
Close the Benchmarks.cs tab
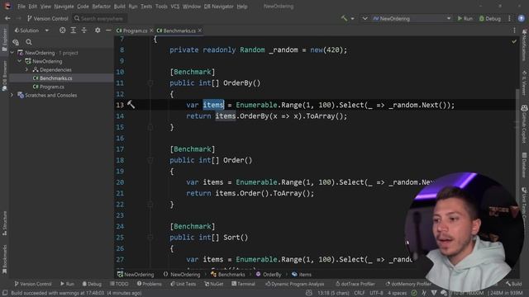point(200,31)
